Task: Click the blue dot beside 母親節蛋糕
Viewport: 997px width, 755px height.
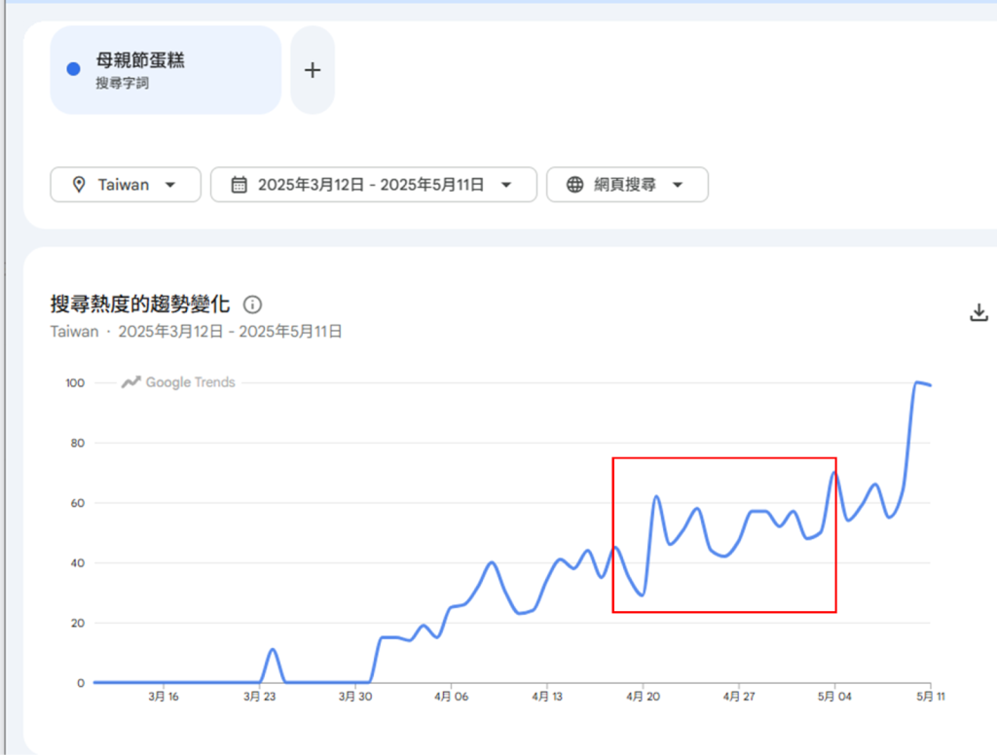Action: pyautogui.click(x=73, y=69)
